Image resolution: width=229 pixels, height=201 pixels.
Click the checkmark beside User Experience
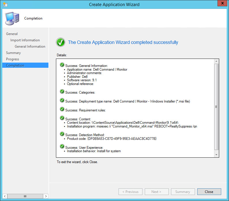(62, 147)
